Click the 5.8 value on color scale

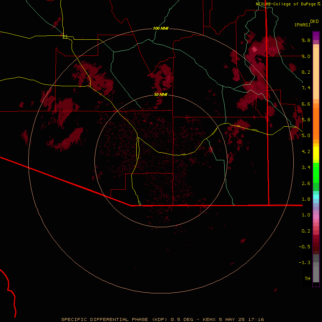pyautogui.click(x=306, y=120)
